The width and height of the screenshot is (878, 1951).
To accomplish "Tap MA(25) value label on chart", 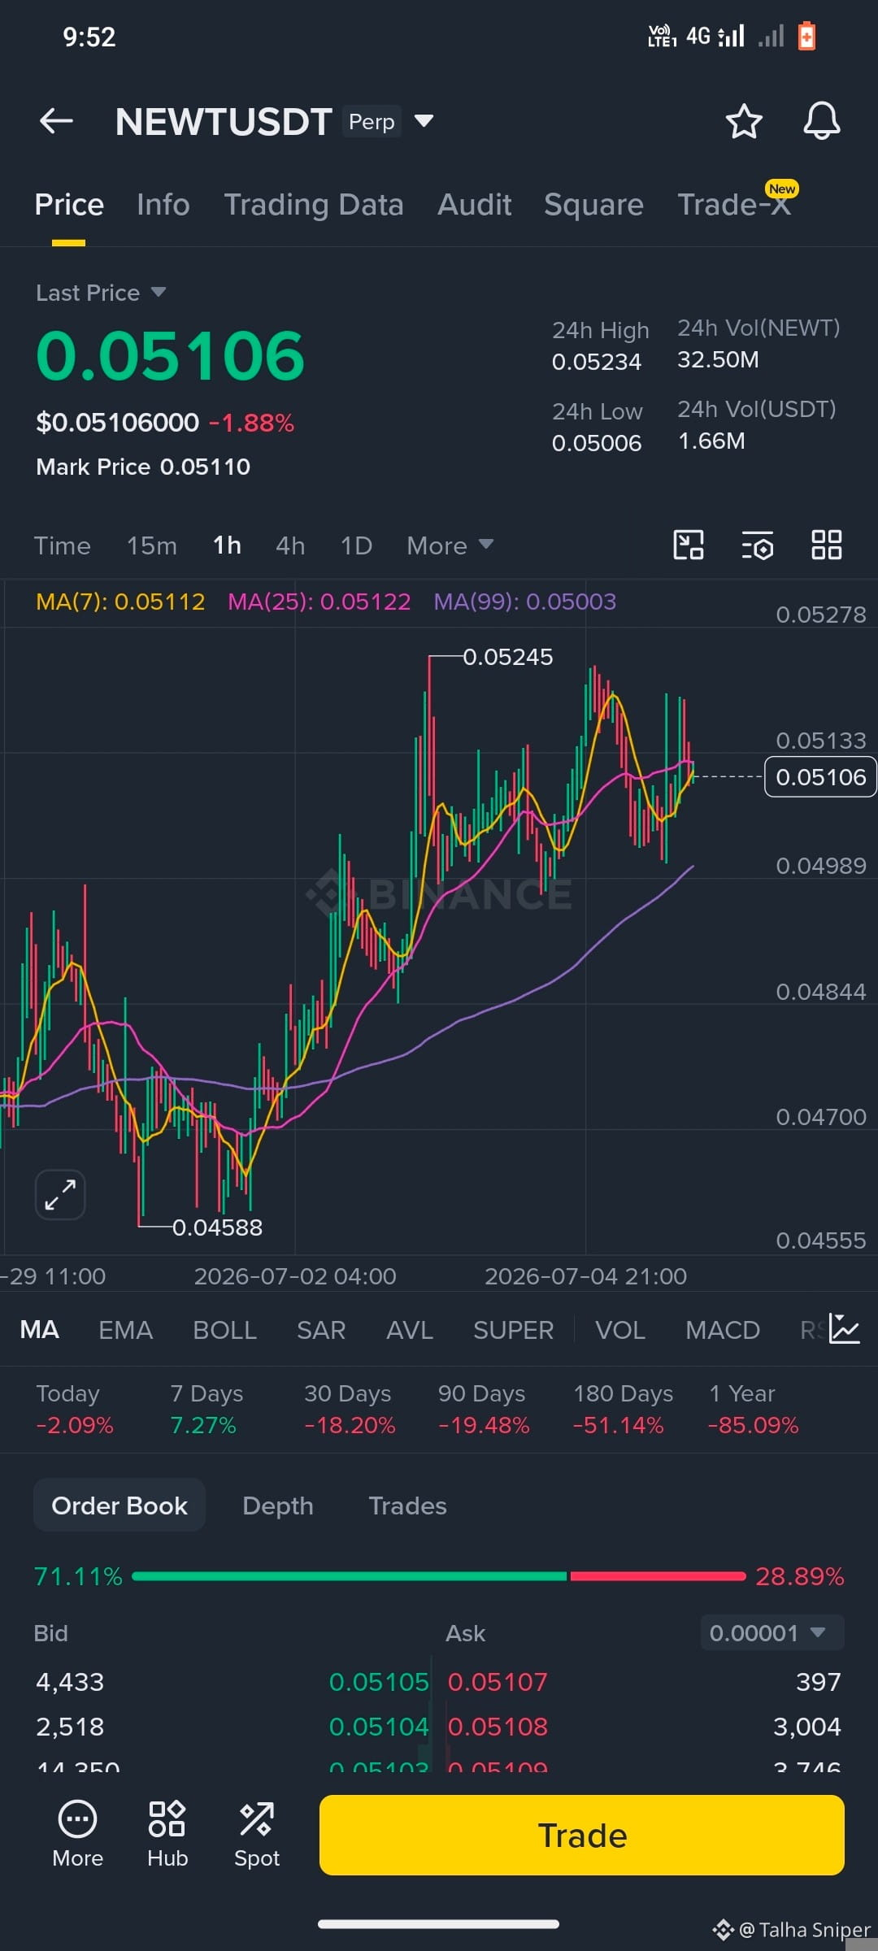I will pos(319,602).
